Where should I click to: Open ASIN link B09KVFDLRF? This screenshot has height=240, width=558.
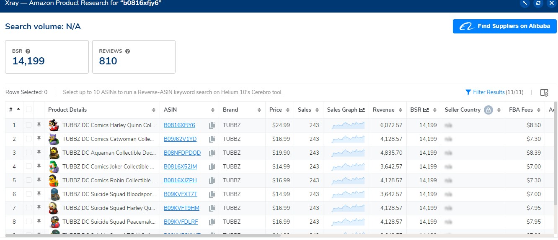[x=181, y=222]
